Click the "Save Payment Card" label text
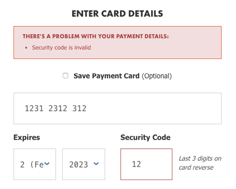 tap(106, 76)
